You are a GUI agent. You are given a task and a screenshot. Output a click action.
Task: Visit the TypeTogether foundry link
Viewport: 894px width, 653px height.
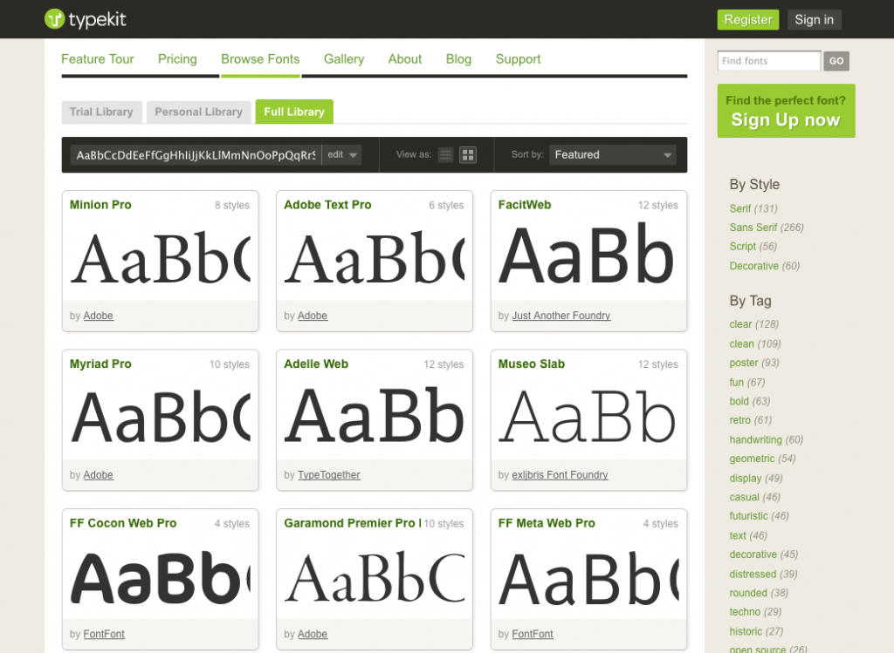(329, 475)
